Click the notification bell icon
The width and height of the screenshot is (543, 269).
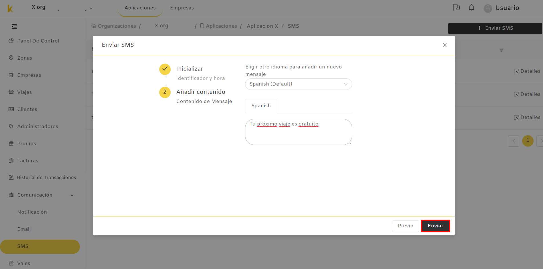[x=471, y=8]
